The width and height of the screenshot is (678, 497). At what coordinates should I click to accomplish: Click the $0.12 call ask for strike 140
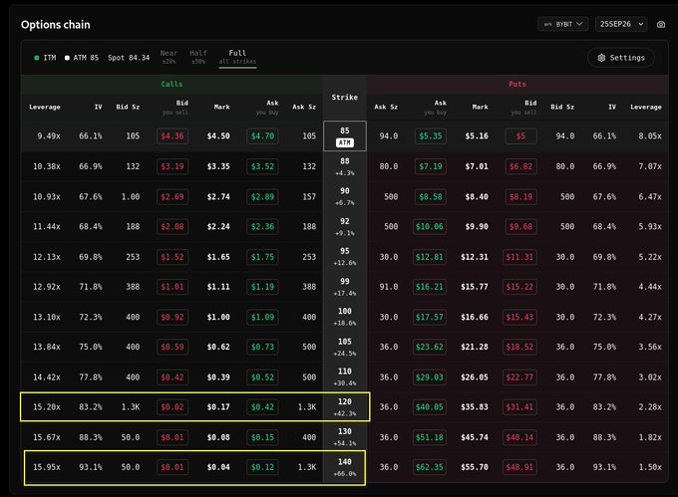[x=262, y=467]
